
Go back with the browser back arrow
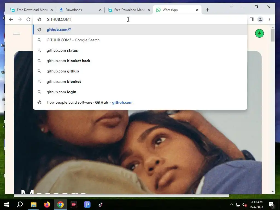11,19
